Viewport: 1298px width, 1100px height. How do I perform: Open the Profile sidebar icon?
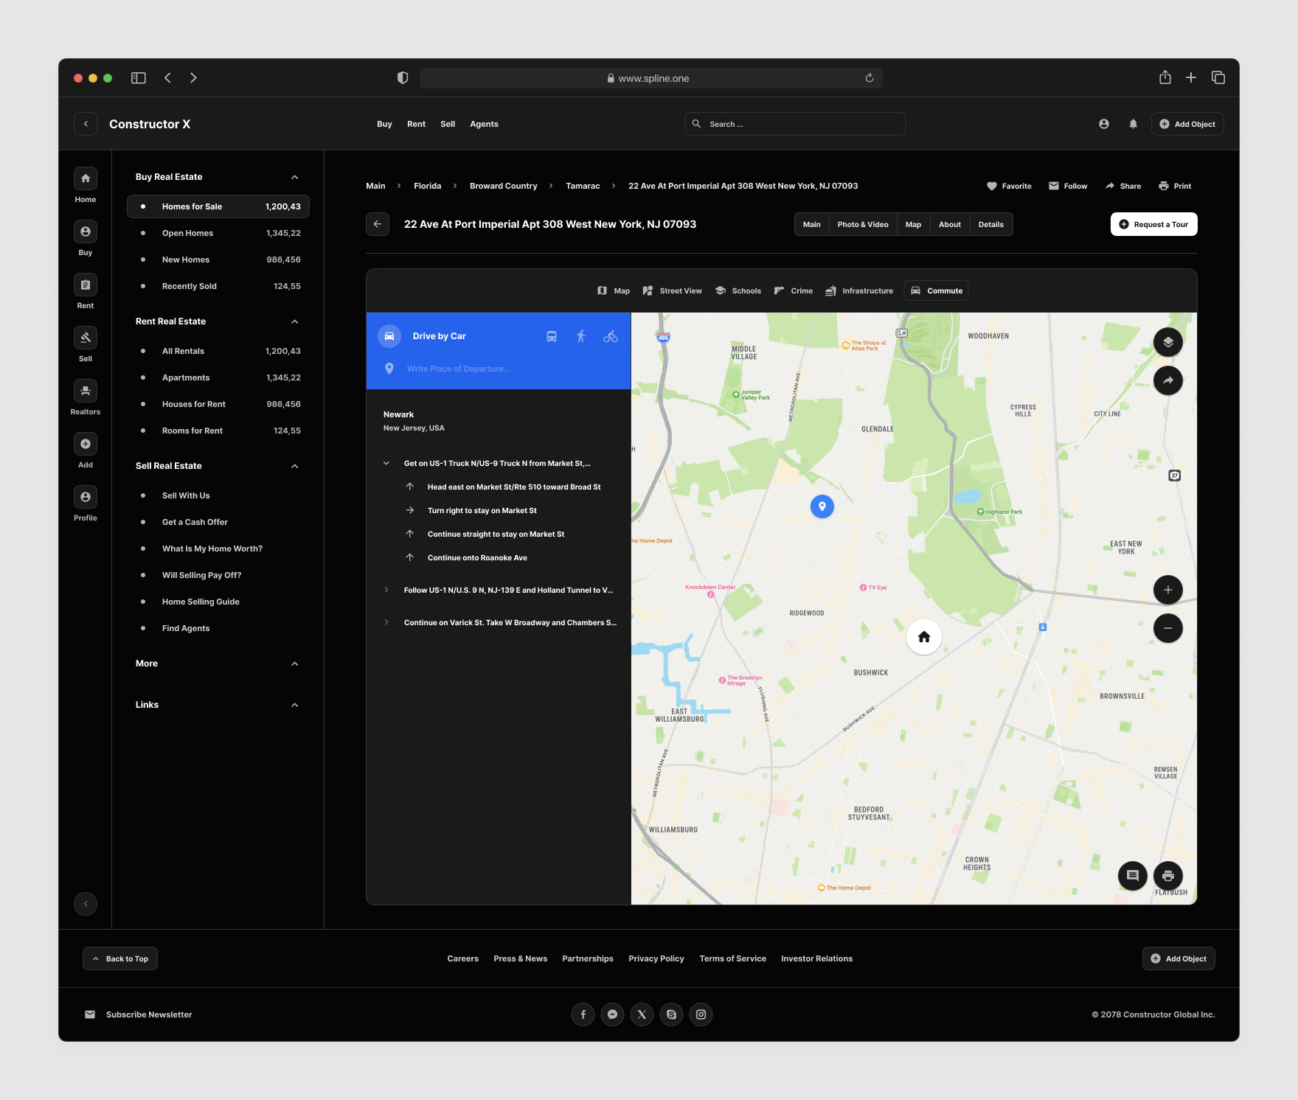click(x=86, y=497)
